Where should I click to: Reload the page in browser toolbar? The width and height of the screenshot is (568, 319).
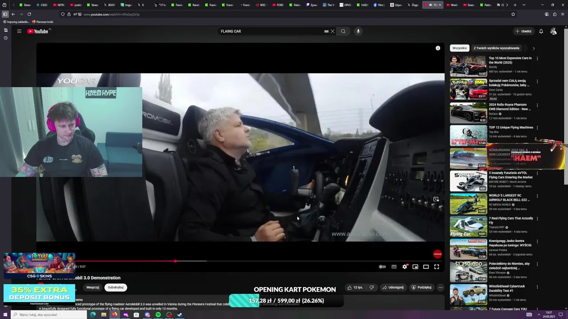point(29,14)
